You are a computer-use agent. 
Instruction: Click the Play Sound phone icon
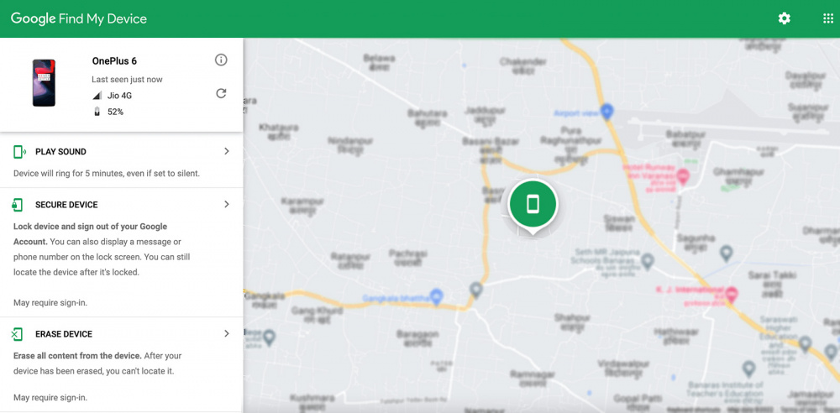tap(19, 152)
